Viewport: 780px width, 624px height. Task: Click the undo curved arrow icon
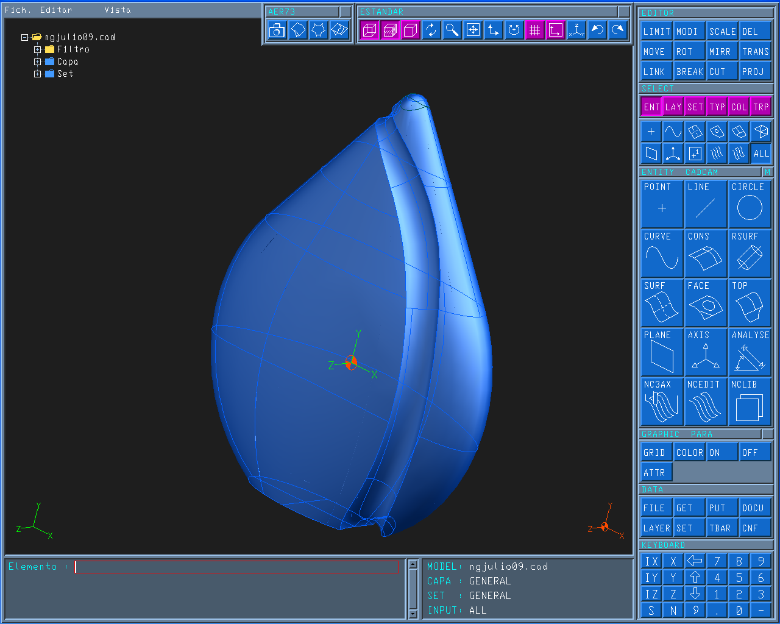tap(597, 30)
